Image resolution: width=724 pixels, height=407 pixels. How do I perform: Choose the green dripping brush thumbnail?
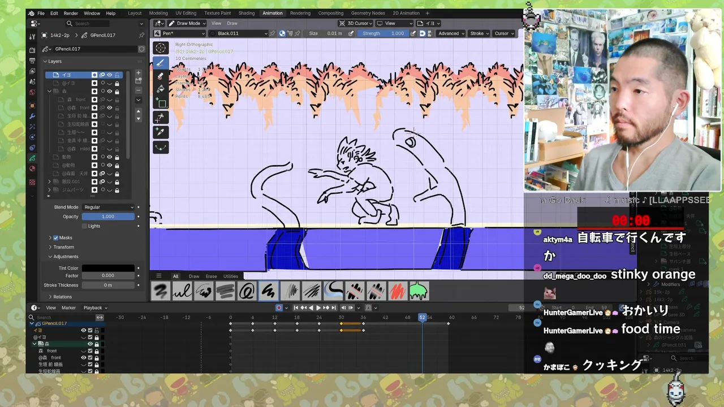[418, 291]
